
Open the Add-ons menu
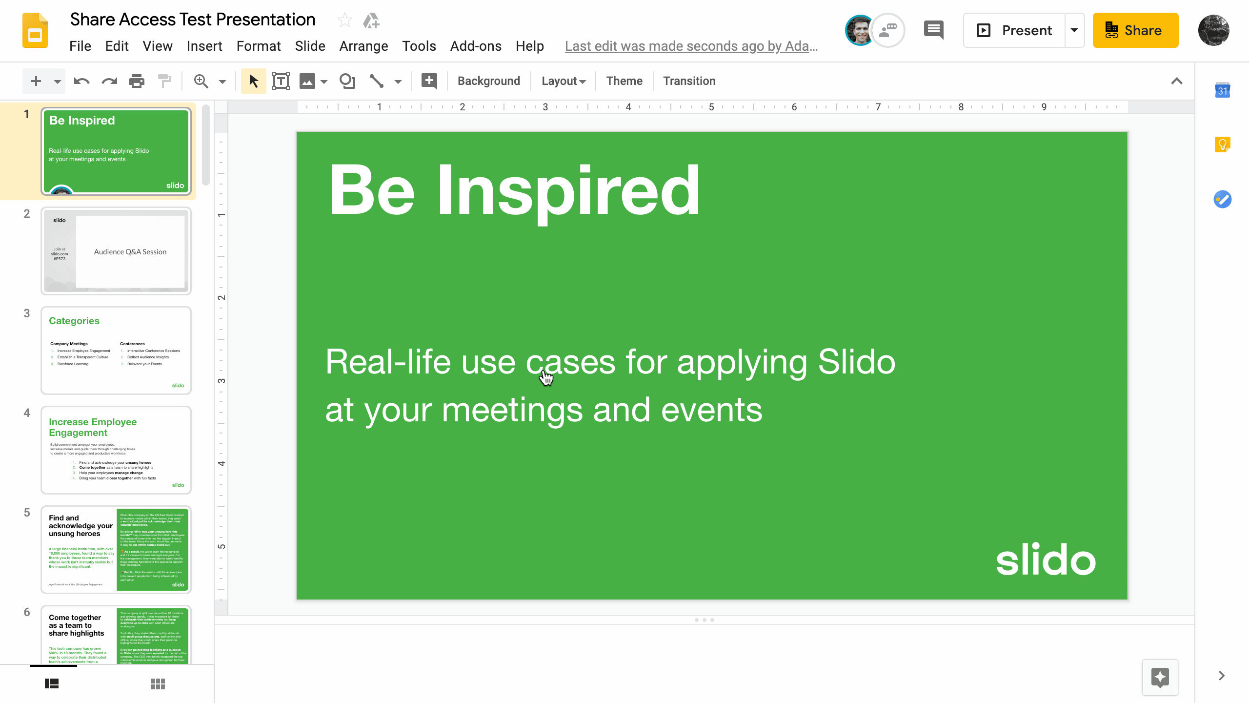point(476,46)
